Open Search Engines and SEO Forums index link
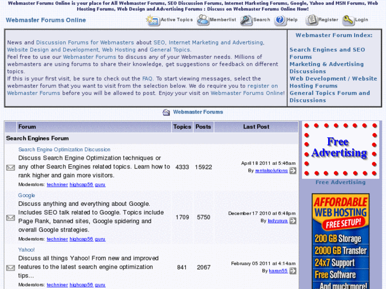Image resolution: width=386 pixels, height=289 pixels. (x=327, y=53)
